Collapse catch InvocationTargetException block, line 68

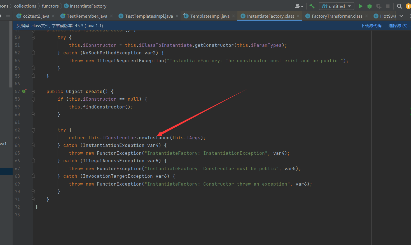33,176
